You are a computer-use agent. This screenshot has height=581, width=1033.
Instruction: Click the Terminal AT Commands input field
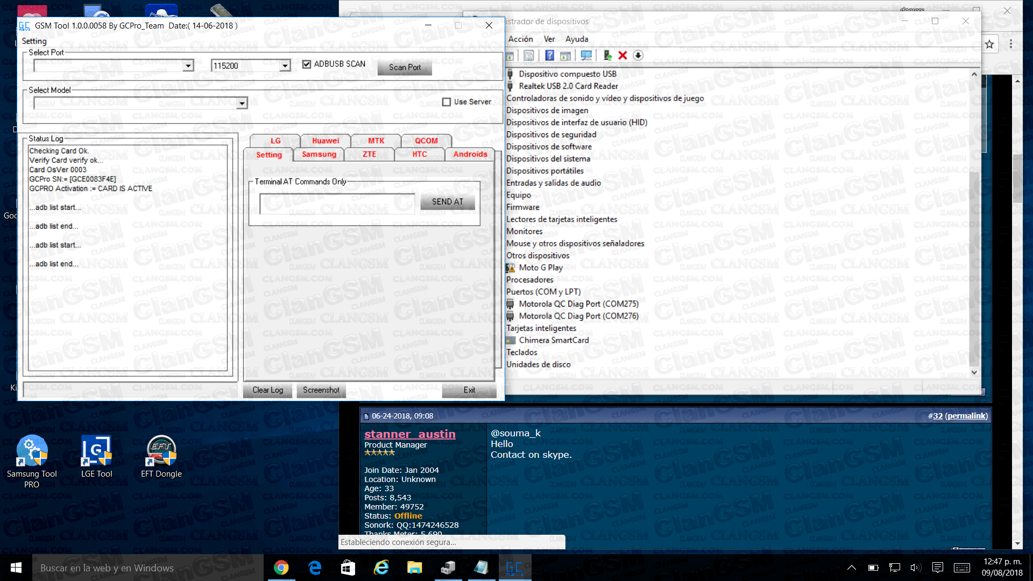pos(337,204)
